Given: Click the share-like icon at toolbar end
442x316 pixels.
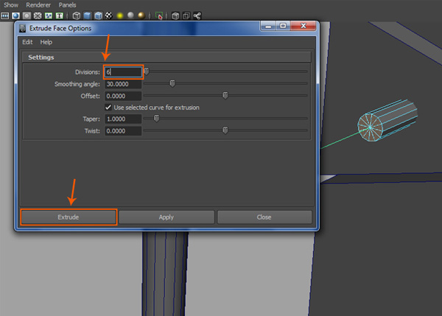Looking at the screenshot, I should click(197, 15).
